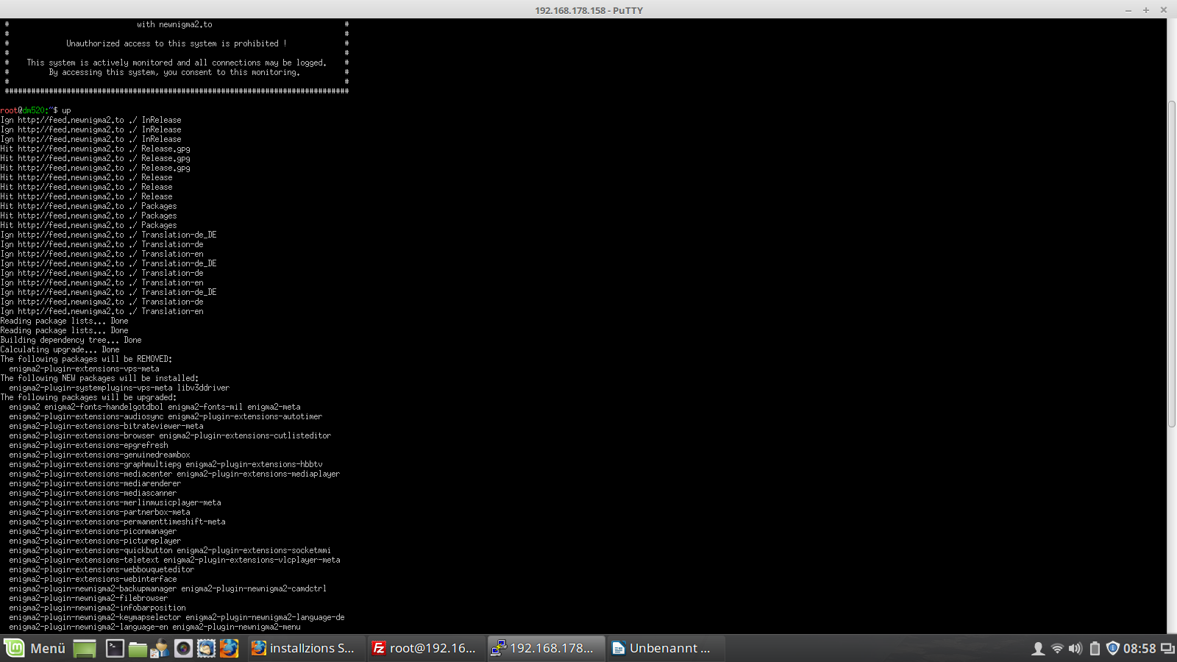Open the camera lens launcher icon
Viewport: 1177px width, 662px height.
point(183,648)
